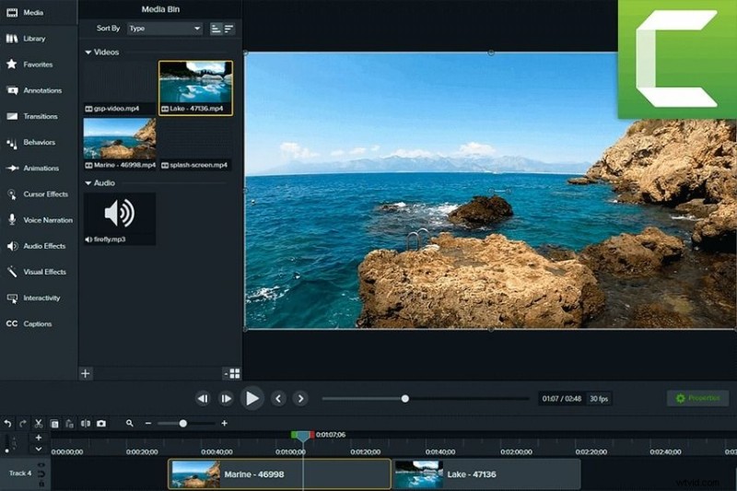Click the descending sort order icon

pyautogui.click(x=228, y=29)
